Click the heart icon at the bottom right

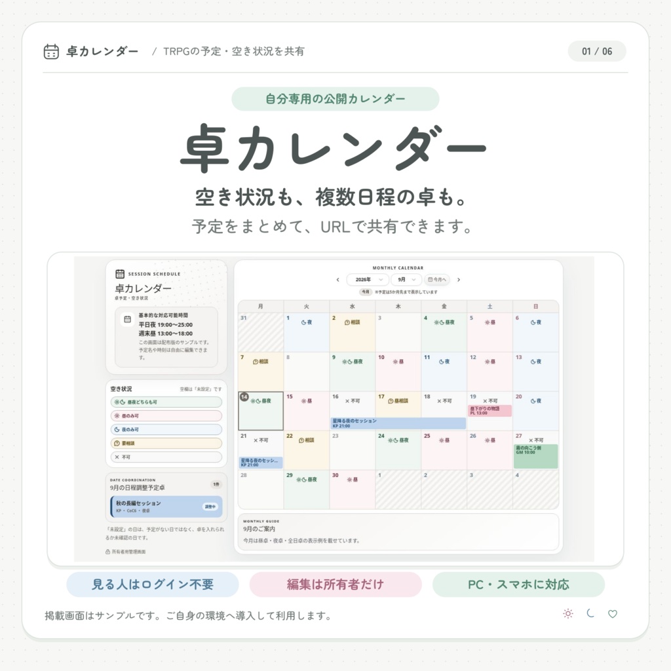613,614
